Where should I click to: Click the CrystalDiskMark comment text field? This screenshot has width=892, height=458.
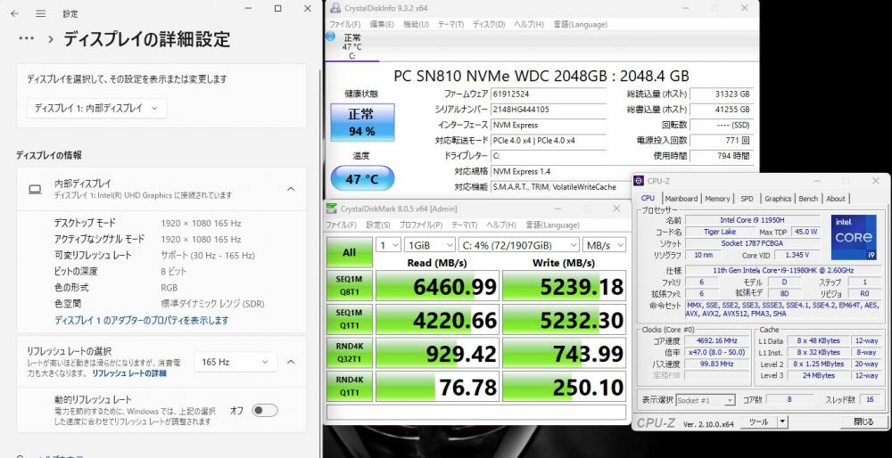click(476, 412)
